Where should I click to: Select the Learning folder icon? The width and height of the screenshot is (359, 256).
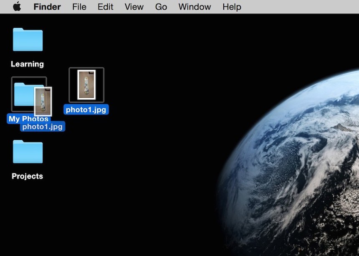28,40
